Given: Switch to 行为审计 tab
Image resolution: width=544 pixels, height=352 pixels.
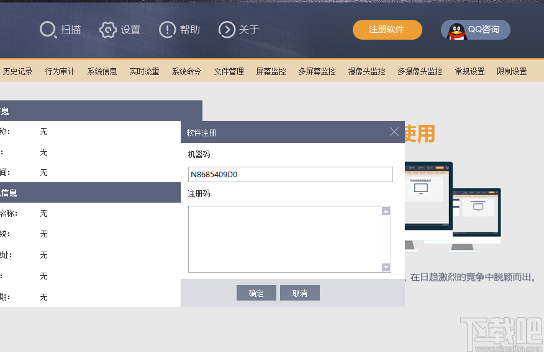Looking at the screenshot, I should tap(60, 71).
